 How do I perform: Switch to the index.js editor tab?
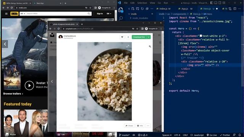164,9
